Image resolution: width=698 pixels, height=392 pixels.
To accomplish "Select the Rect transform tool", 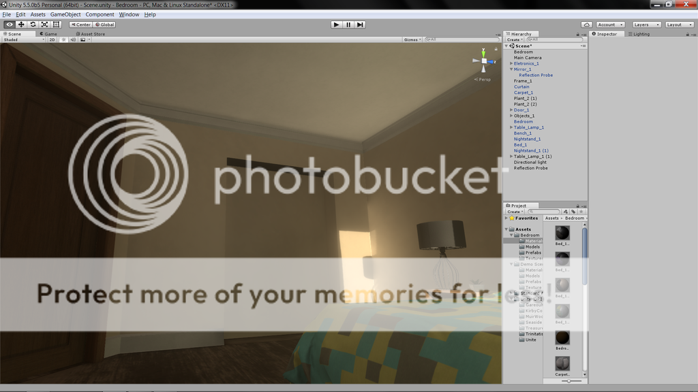I will pos(57,24).
